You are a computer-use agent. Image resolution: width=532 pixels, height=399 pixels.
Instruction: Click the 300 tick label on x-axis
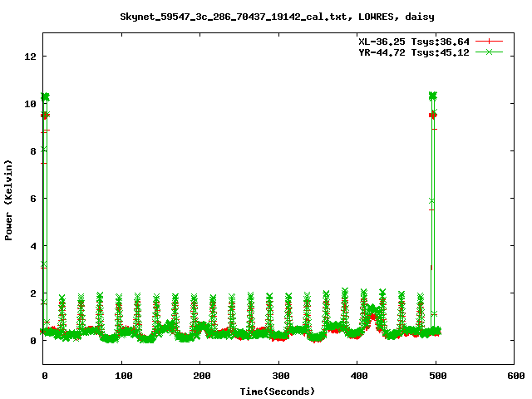click(x=278, y=376)
